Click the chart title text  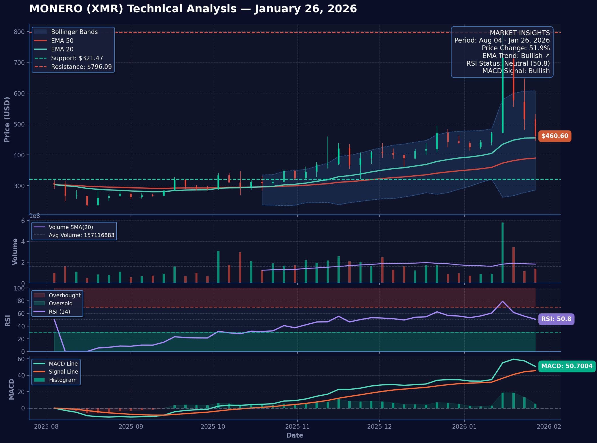(193, 9)
